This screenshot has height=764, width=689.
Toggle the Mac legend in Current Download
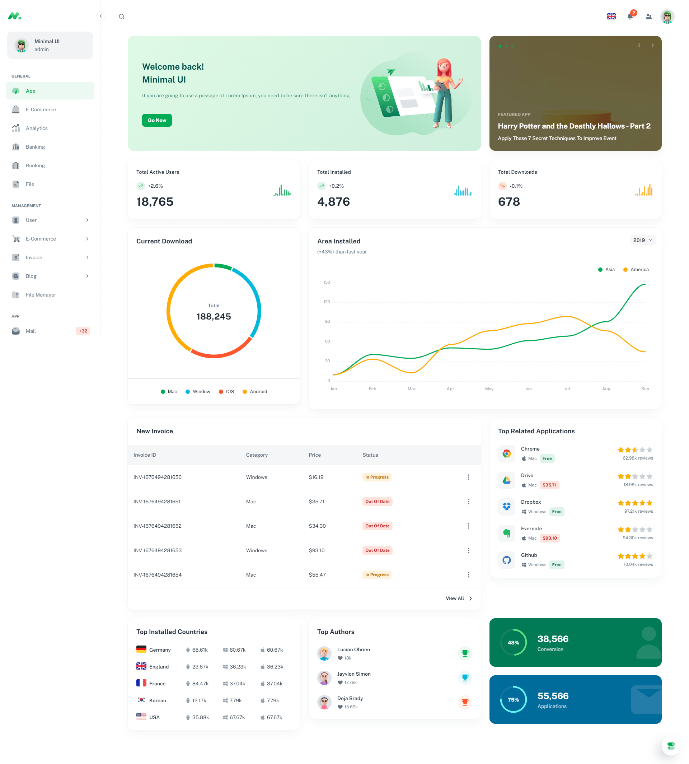click(x=168, y=391)
